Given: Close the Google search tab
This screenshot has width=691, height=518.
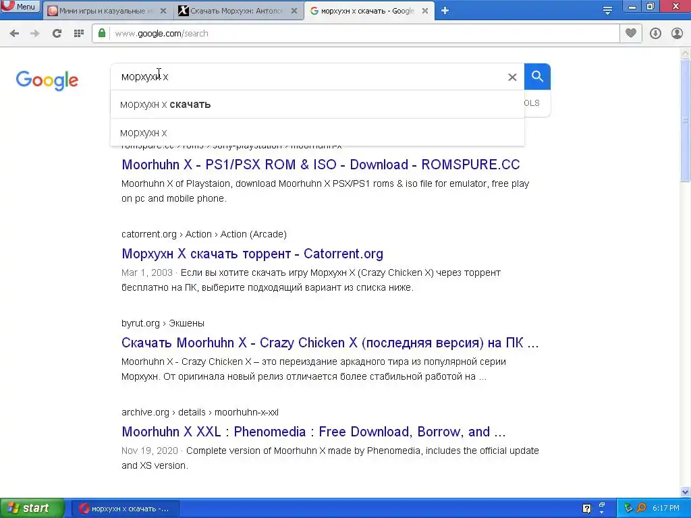Looking at the screenshot, I should (425, 11).
